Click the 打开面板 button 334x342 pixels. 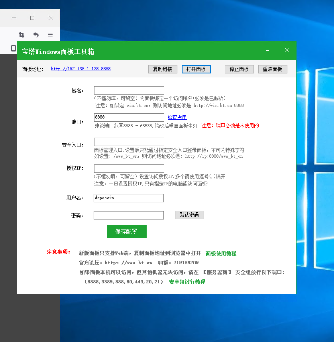pos(196,69)
